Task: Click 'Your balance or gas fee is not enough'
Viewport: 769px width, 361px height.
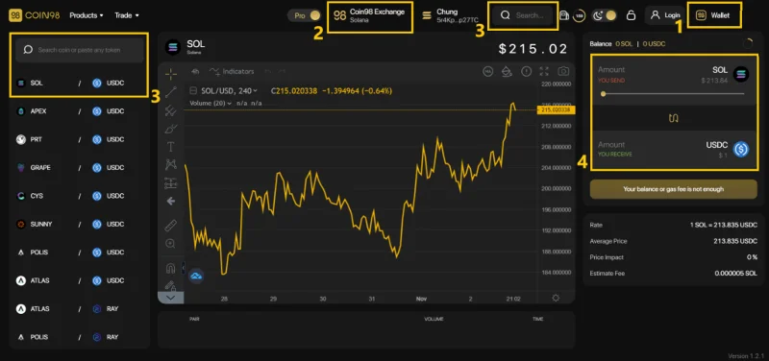Action: click(674, 189)
